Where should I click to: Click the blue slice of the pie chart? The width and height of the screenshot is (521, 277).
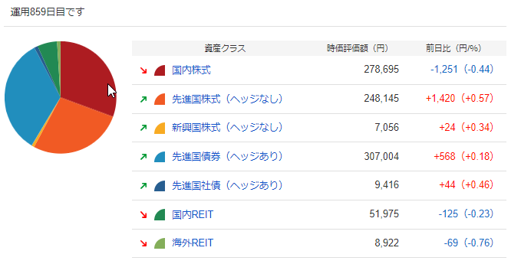coord(30,96)
